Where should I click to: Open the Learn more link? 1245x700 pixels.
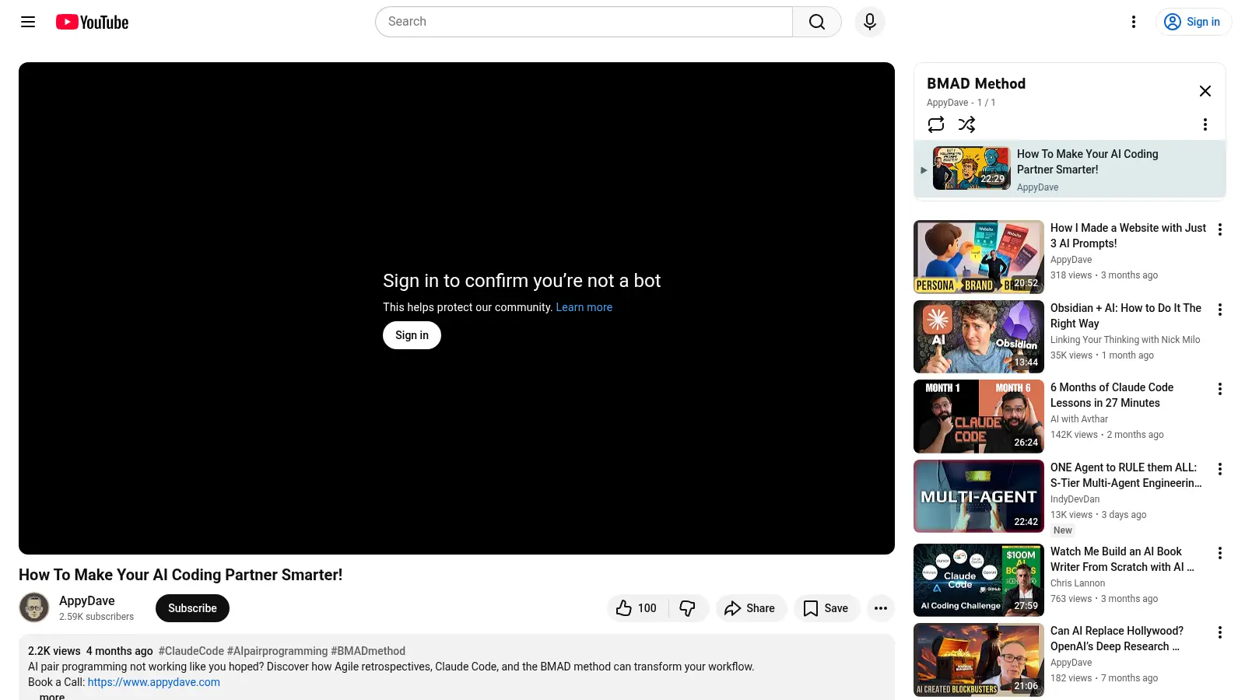(x=584, y=307)
